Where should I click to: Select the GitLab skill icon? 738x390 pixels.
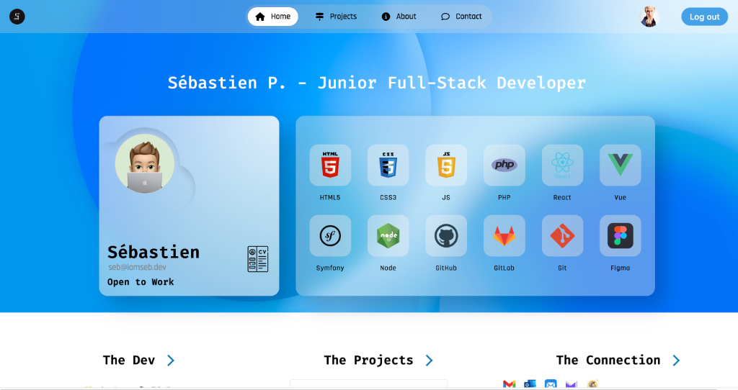click(504, 235)
